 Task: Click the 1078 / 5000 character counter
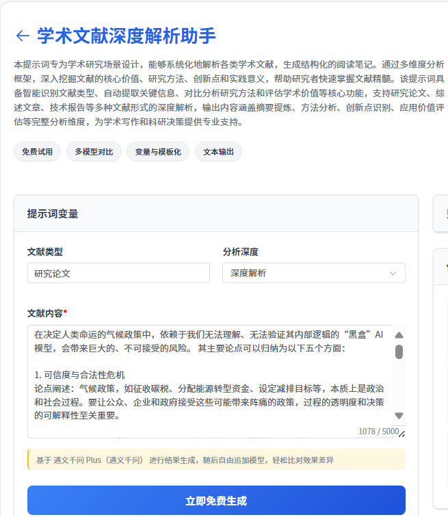point(378,432)
